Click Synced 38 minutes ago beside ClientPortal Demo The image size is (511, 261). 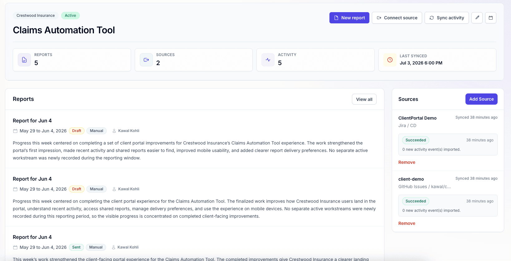pos(476,117)
